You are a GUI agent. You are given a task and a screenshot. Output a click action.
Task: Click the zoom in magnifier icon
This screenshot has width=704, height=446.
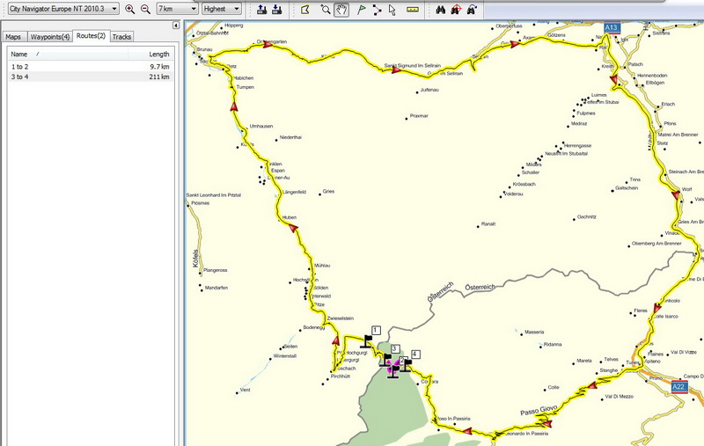pos(130,9)
